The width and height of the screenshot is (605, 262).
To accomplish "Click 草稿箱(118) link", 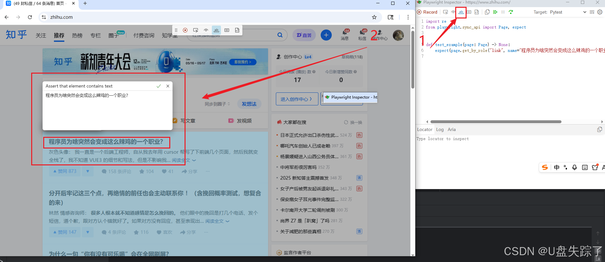I will (x=352, y=57).
